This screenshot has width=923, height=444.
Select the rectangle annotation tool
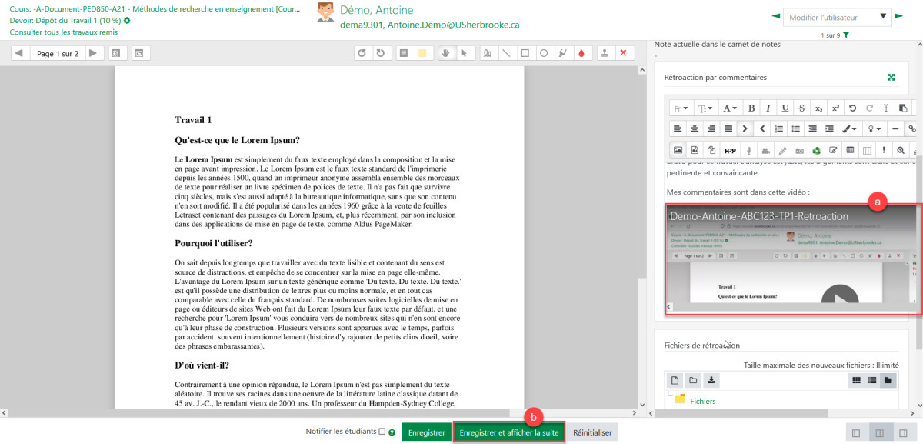point(525,54)
